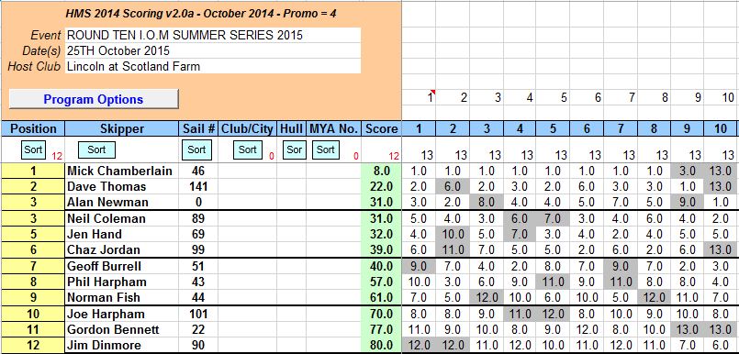Image resolution: width=739 pixels, height=354 pixels.
Task: Select Neil Coleman's name cell
Action: 121,218
